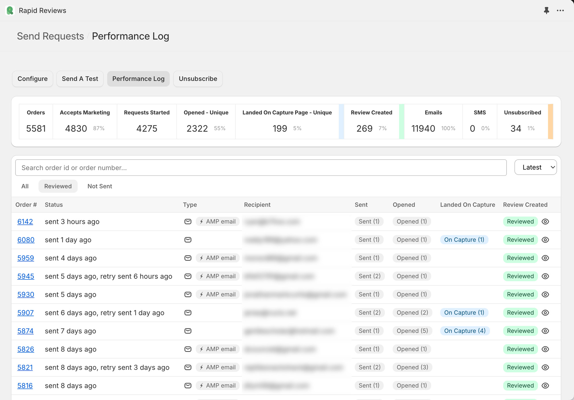
Task: Click the Send Requests breadcrumb
Action: click(x=50, y=36)
